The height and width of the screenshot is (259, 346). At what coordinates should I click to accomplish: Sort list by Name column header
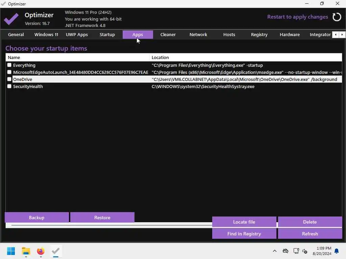(x=77, y=57)
